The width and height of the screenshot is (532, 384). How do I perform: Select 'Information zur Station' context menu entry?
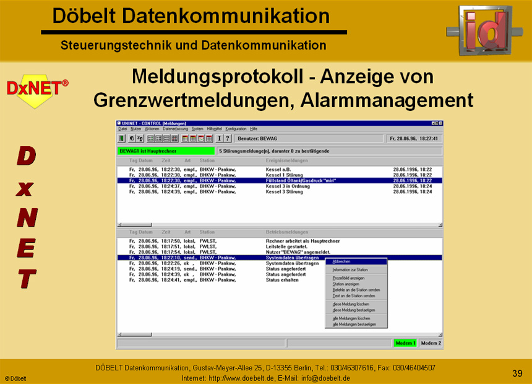click(x=356, y=270)
